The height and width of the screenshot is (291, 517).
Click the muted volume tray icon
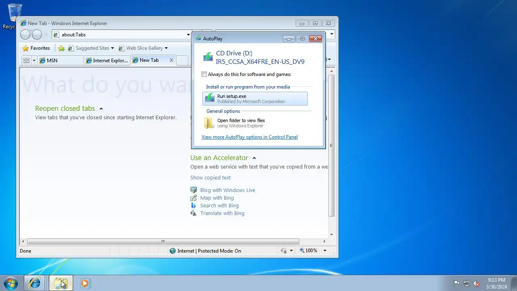click(x=476, y=283)
